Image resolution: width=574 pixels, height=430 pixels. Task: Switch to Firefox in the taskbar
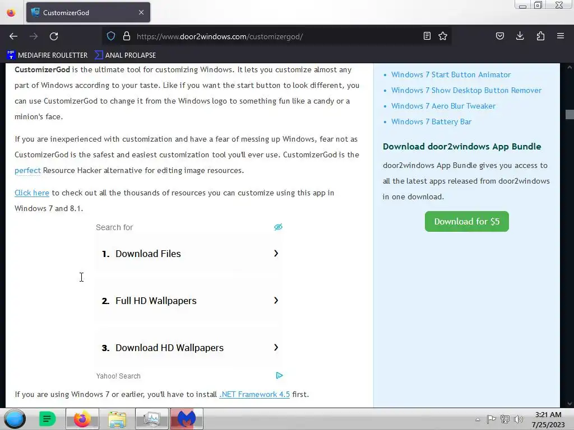(x=82, y=419)
